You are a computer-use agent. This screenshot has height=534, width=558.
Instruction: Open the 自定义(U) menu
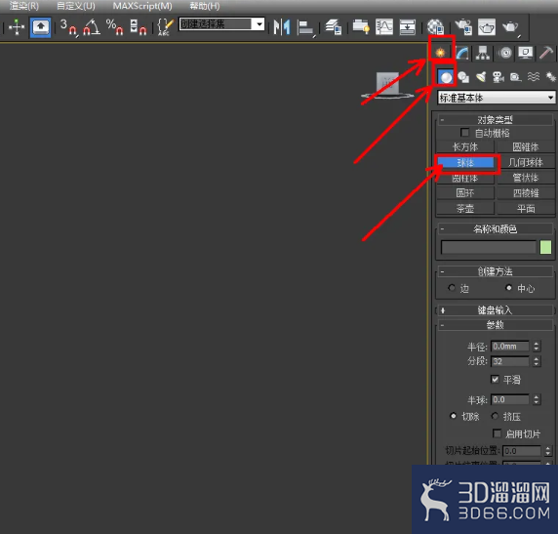[x=76, y=6]
